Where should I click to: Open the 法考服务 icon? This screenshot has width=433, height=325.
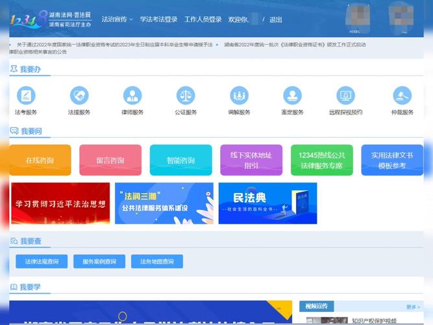(26, 96)
